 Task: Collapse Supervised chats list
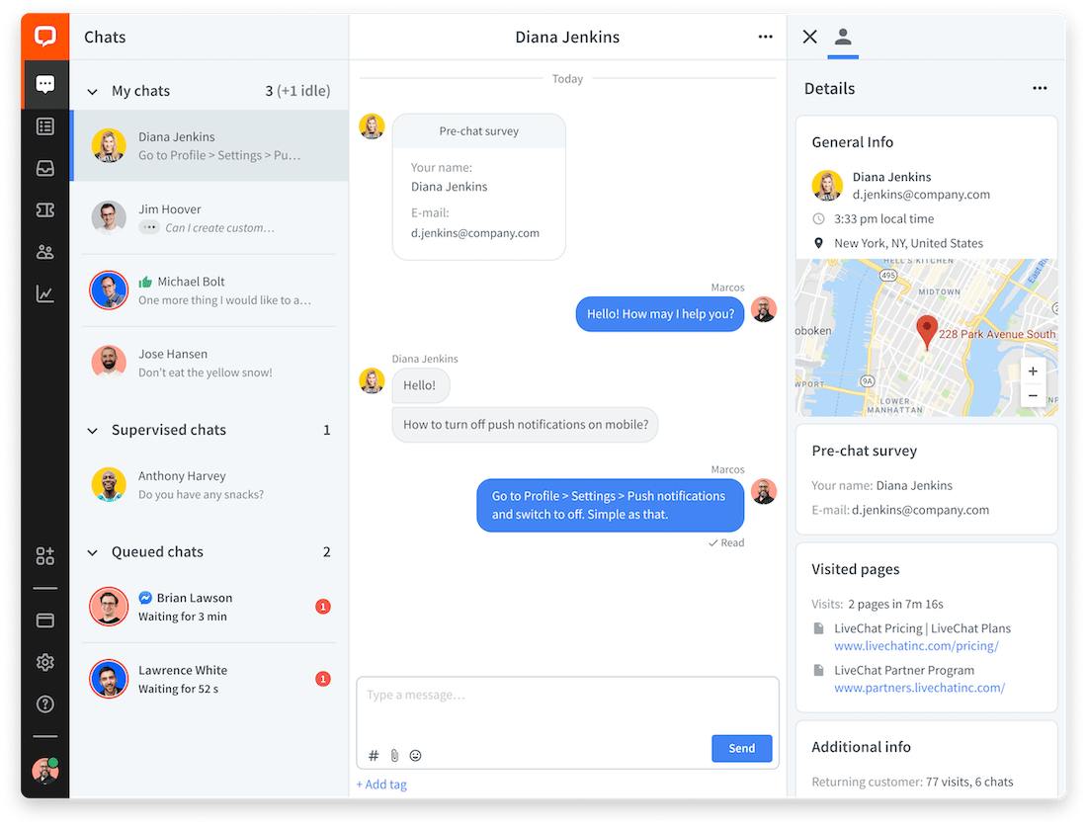tap(92, 430)
